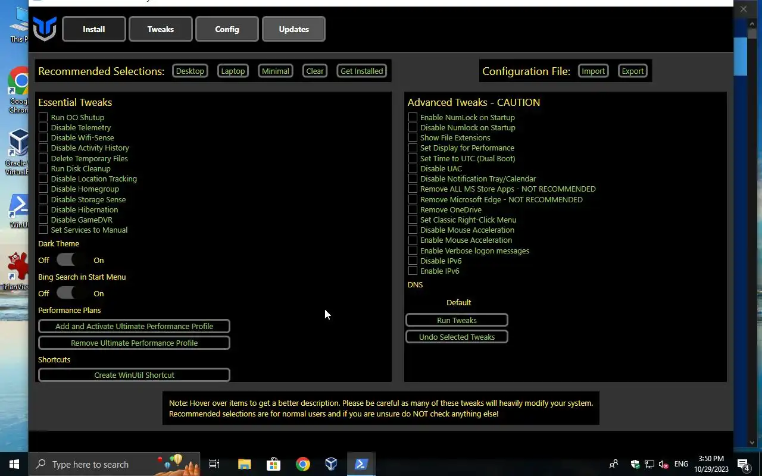
Task: Tick Remove Microsoft Edge checkbox
Action: 413,199
